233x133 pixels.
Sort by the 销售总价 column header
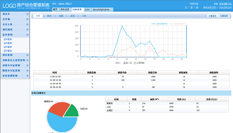[153, 73]
